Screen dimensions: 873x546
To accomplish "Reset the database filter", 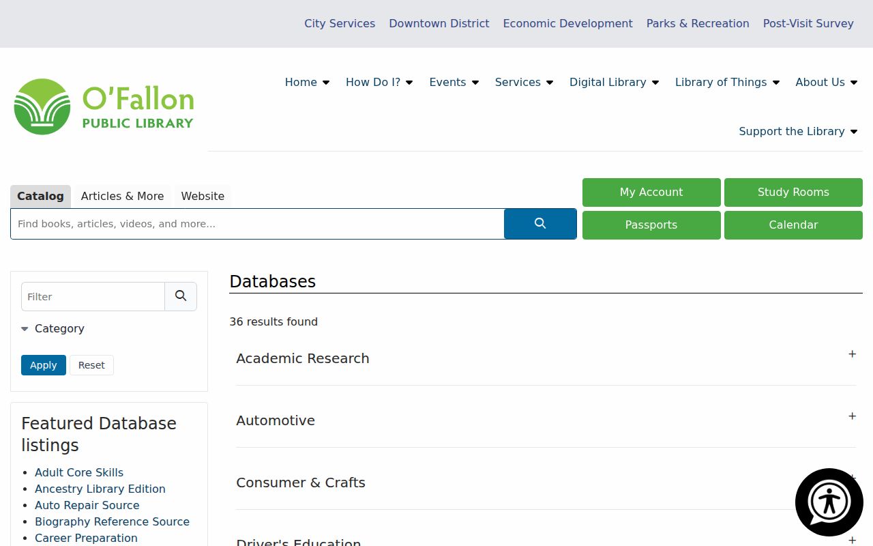I will pos(91,365).
